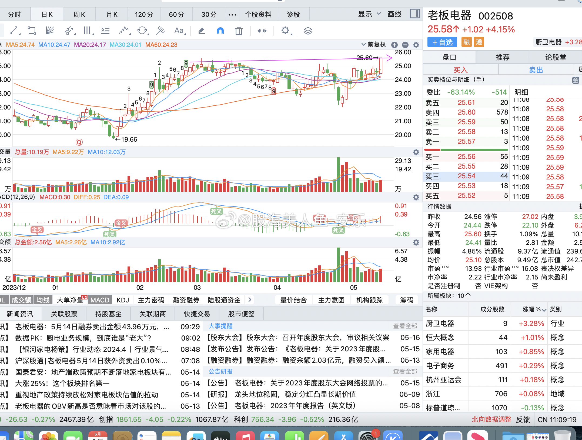
Task: Toggle the 画线 drawing toolbar
Action: (394, 14)
